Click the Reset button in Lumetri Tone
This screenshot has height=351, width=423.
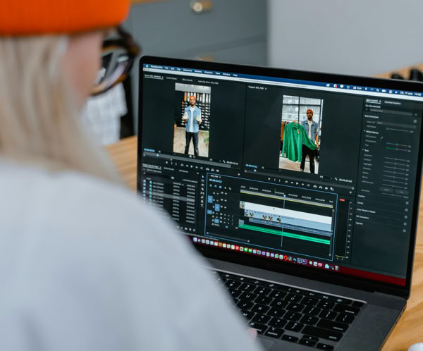pos(386,190)
